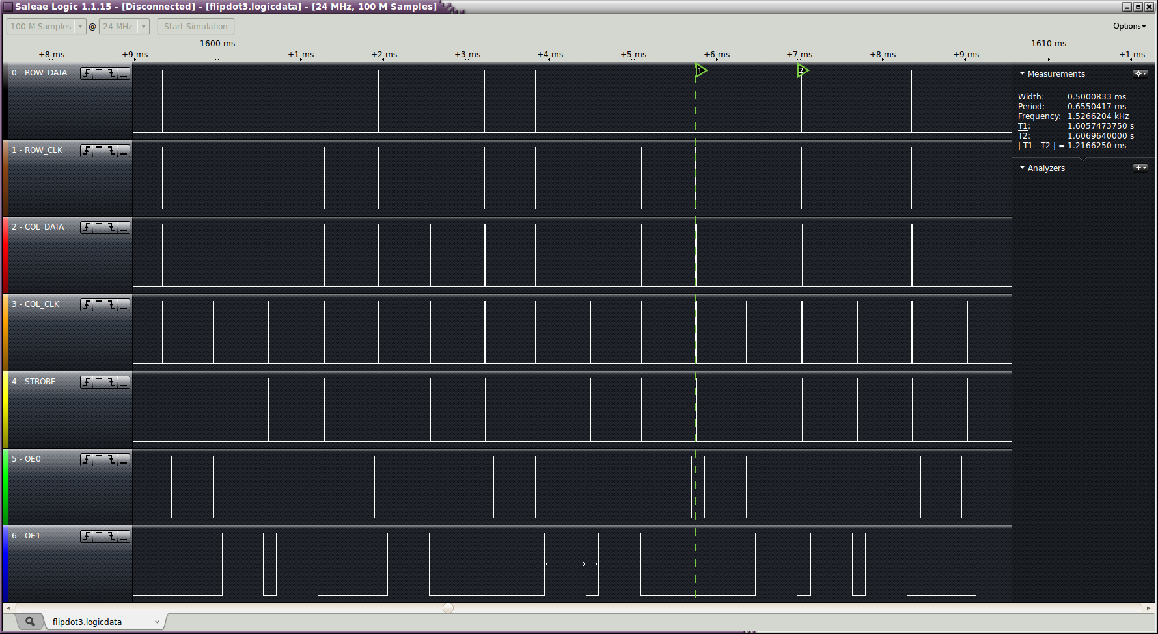
Task: Toggle high level trigger on ROW_DATA channel
Action: [99, 73]
